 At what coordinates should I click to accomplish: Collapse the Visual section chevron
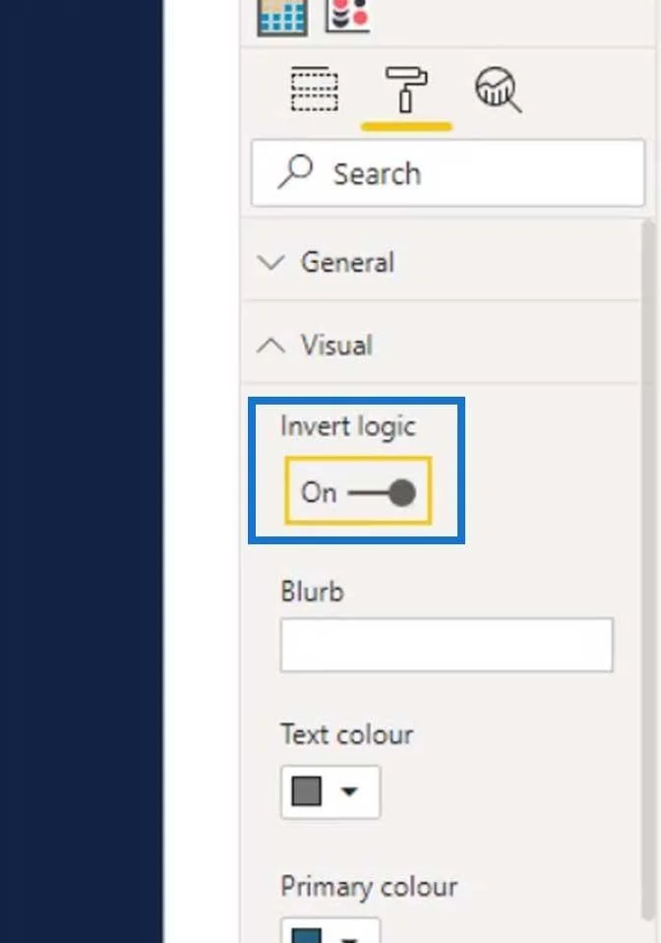[270, 346]
